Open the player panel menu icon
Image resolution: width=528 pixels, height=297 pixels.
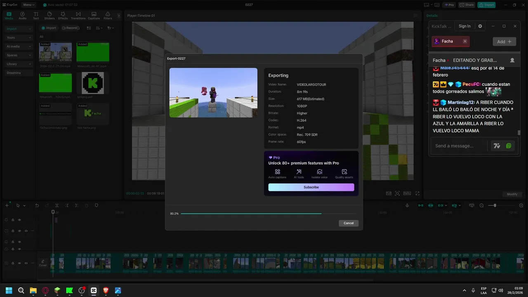click(x=415, y=16)
